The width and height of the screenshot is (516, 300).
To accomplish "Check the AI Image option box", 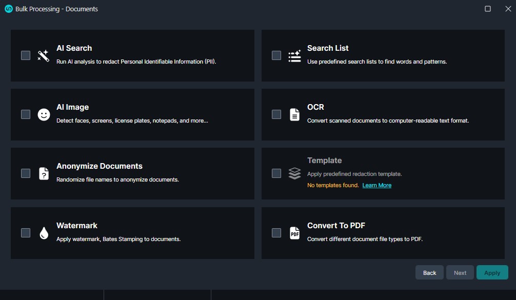I will pyautogui.click(x=26, y=114).
